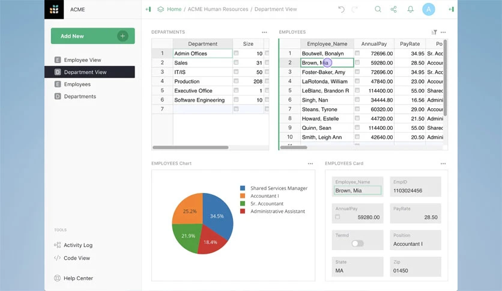
Task: Select the Employee_Name column header
Action: click(327, 44)
